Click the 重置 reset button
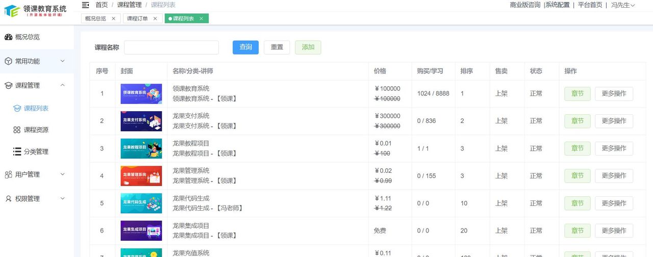 (277, 47)
